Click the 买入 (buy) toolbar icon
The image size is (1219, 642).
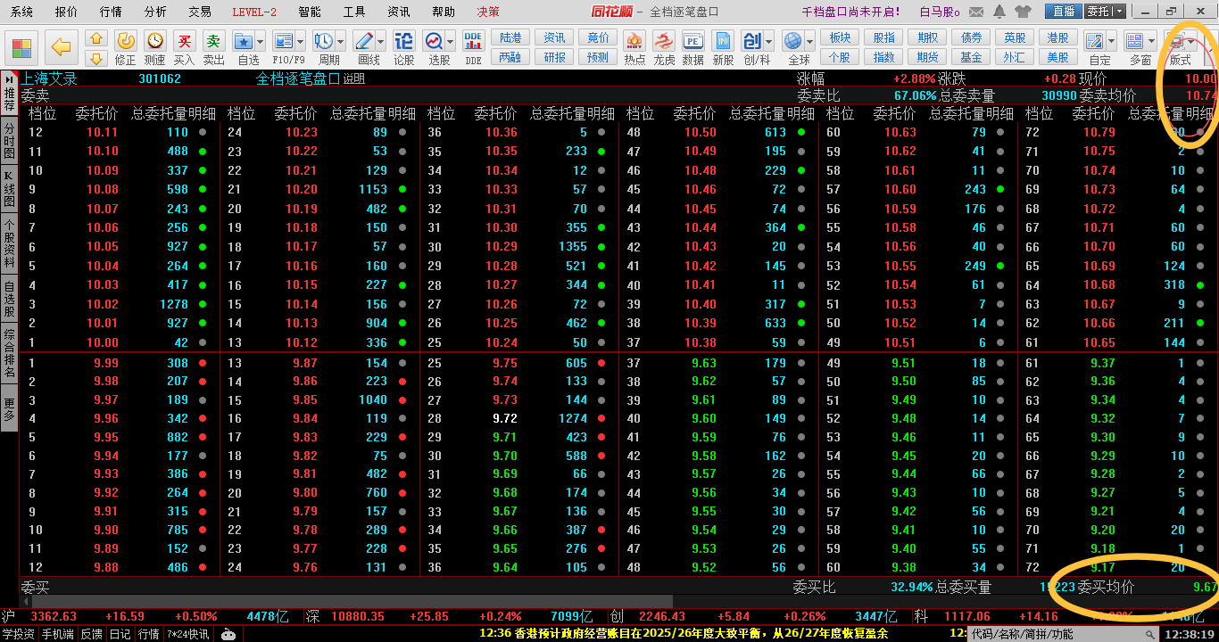click(x=185, y=42)
